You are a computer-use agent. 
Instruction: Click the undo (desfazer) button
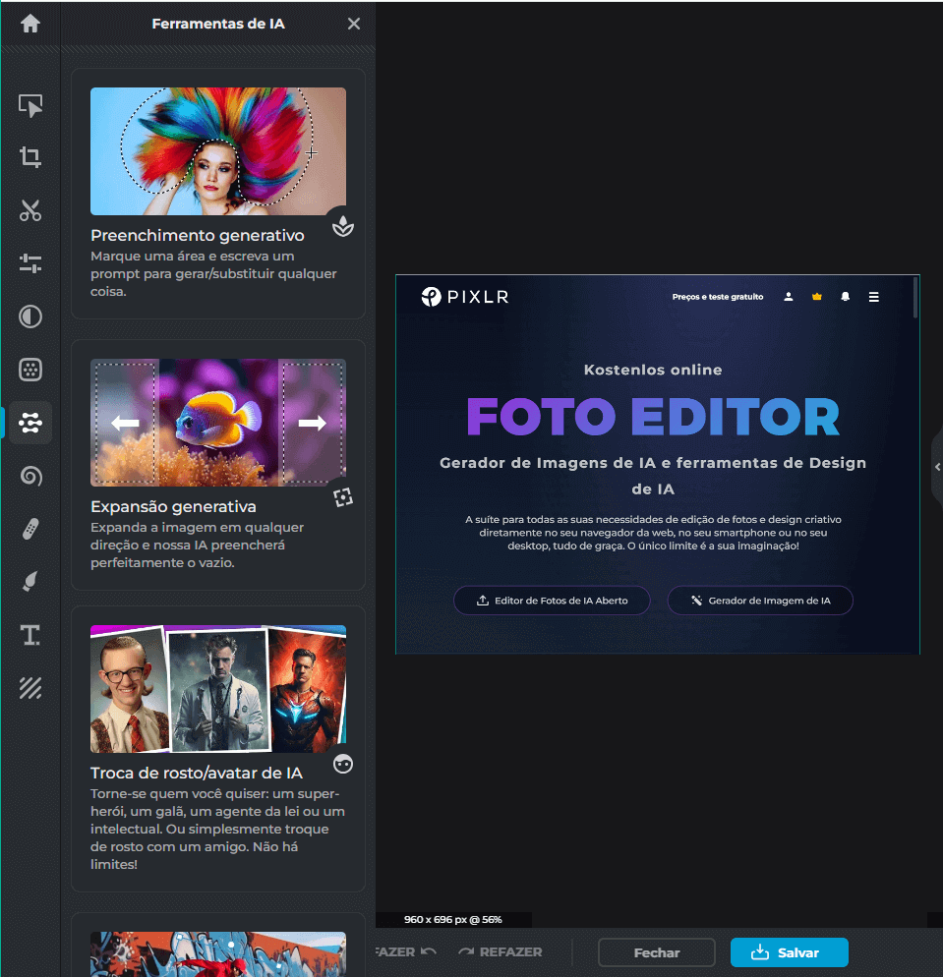pos(406,952)
